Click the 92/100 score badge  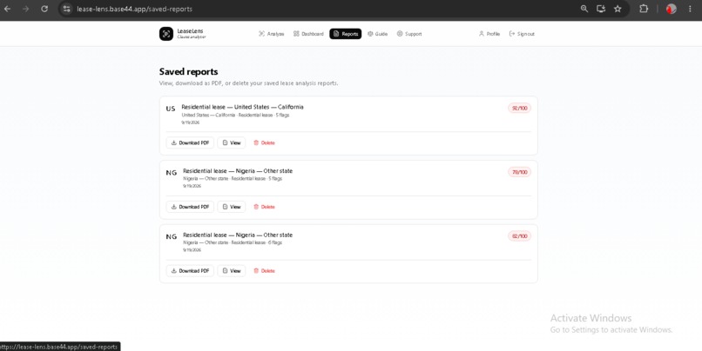(519, 108)
